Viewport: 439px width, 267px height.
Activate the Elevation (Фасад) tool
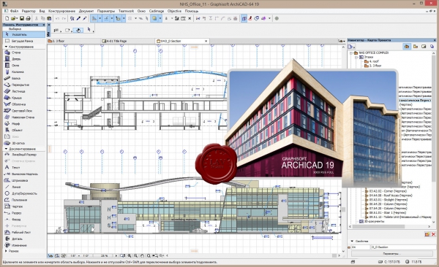coord(23,220)
